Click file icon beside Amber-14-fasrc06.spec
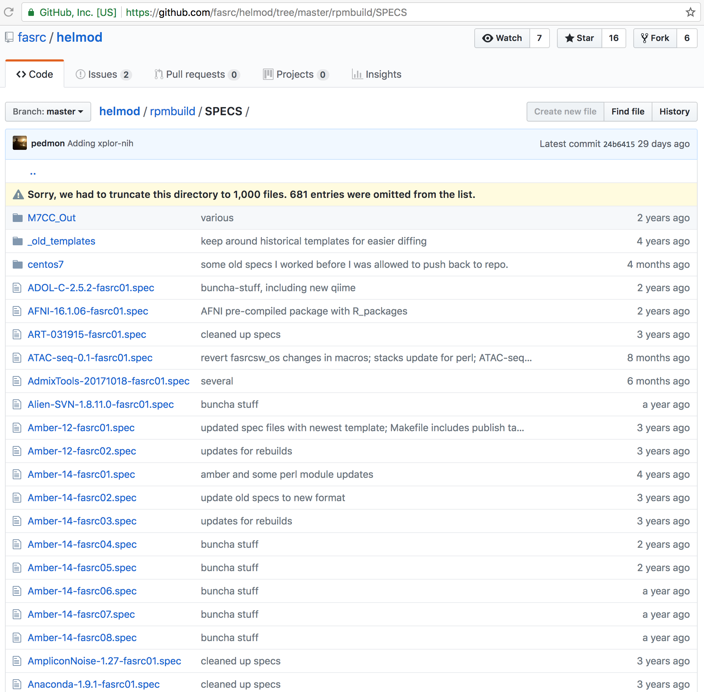This screenshot has height=692, width=704. coord(17,591)
